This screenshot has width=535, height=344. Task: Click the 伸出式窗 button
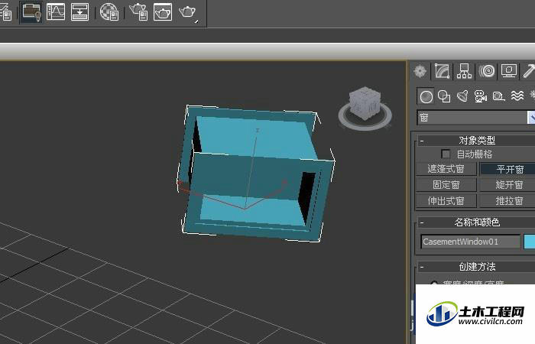[446, 201]
